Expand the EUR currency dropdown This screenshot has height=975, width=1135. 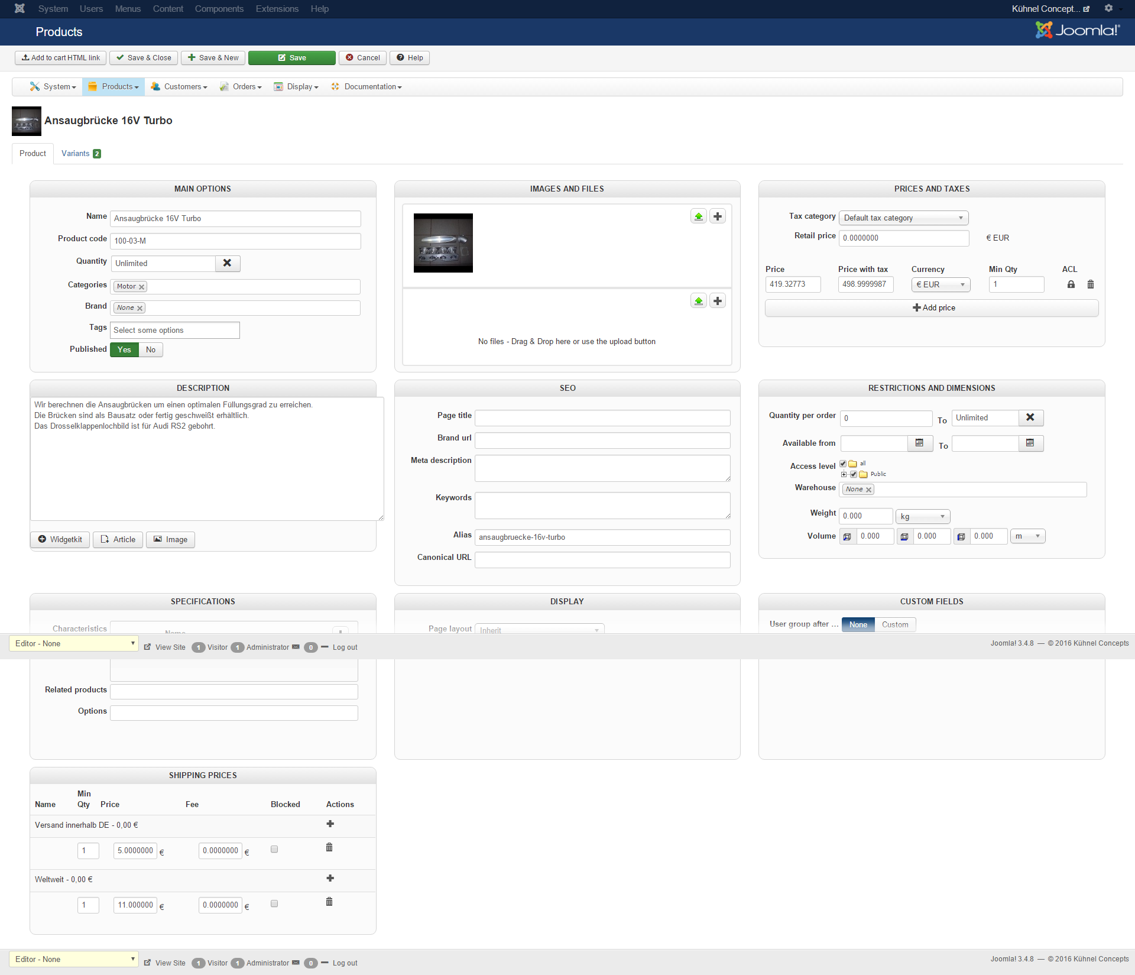(x=941, y=284)
